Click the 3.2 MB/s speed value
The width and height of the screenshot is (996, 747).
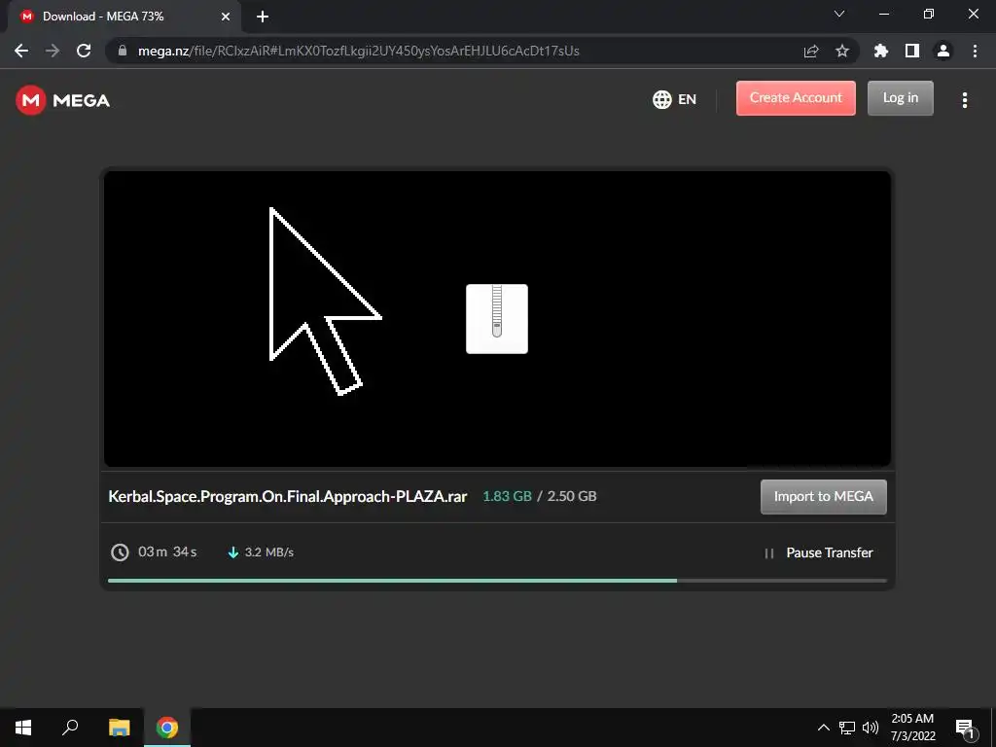pyautogui.click(x=269, y=552)
